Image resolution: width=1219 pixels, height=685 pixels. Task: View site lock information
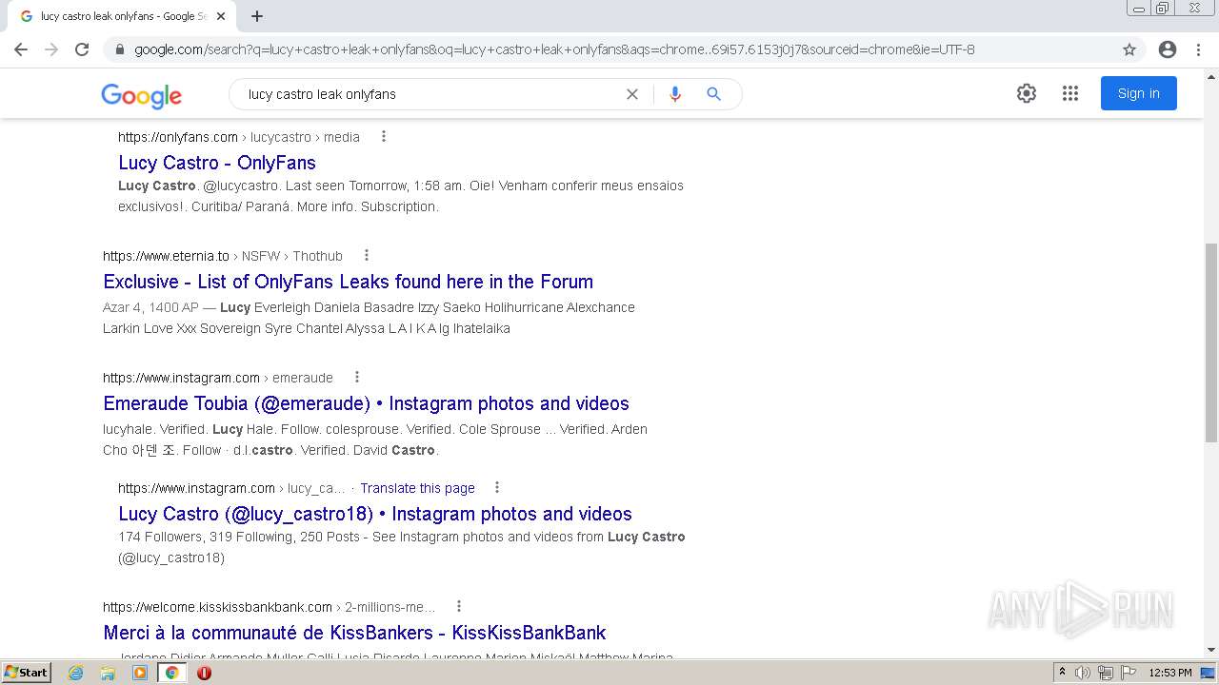click(x=120, y=49)
